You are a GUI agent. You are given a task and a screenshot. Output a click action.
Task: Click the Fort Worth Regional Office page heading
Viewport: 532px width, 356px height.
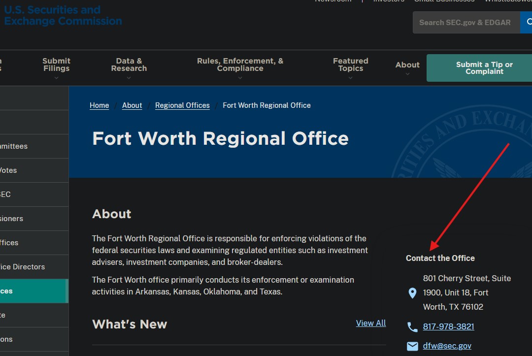click(x=220, y=139)
